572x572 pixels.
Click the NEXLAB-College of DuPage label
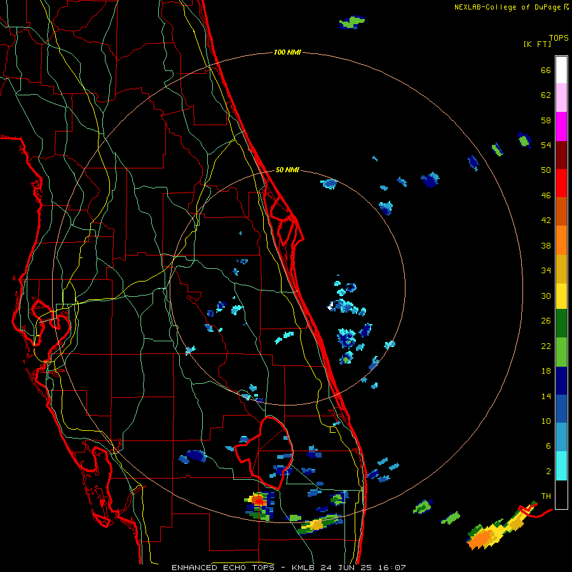point(507,7)
